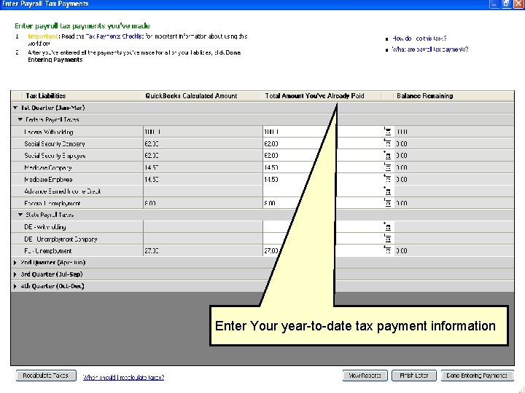525x393 pixels.
Task: Open payment details icon for Advance Earned Income Credit
Action: [387, 191]
